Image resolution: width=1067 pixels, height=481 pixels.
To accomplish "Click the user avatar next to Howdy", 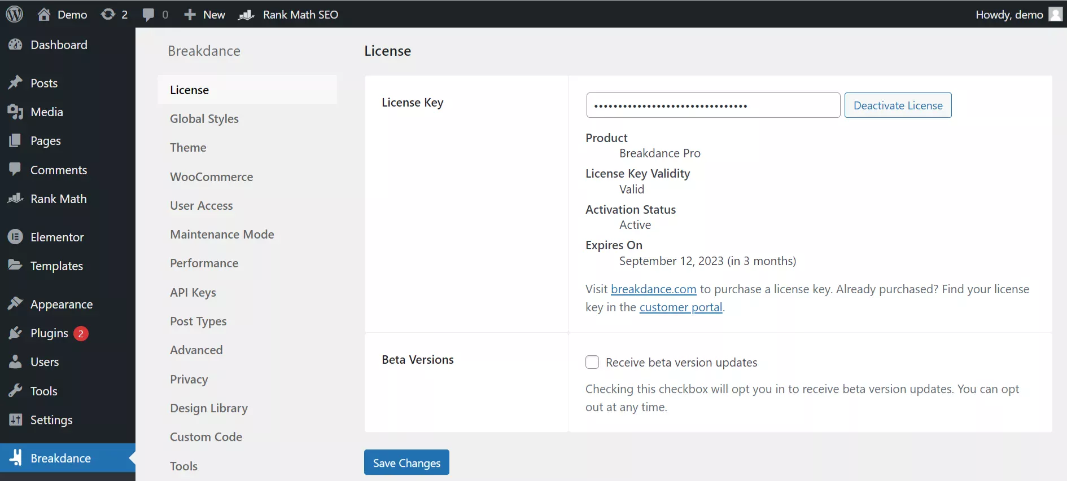I will click(x=1055, y=14).
